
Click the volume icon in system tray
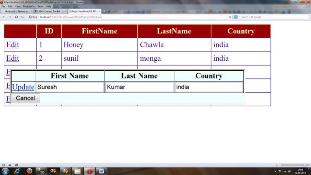[289, 171]
